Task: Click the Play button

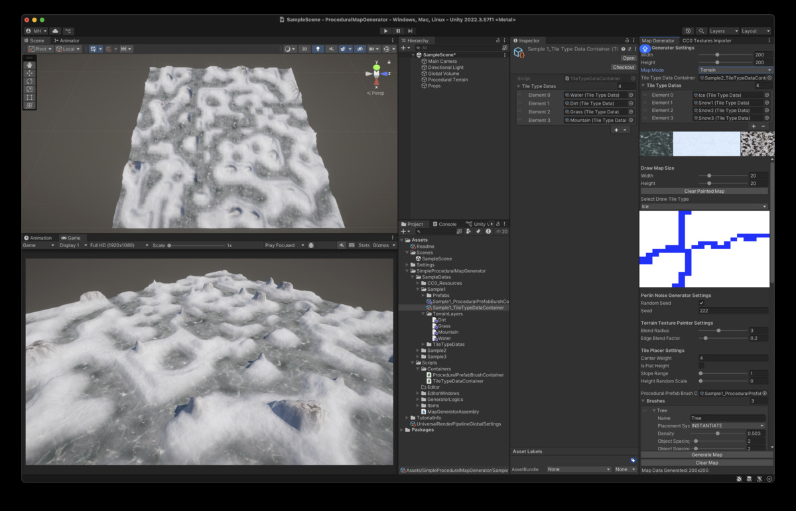Action: pos(385,30)
